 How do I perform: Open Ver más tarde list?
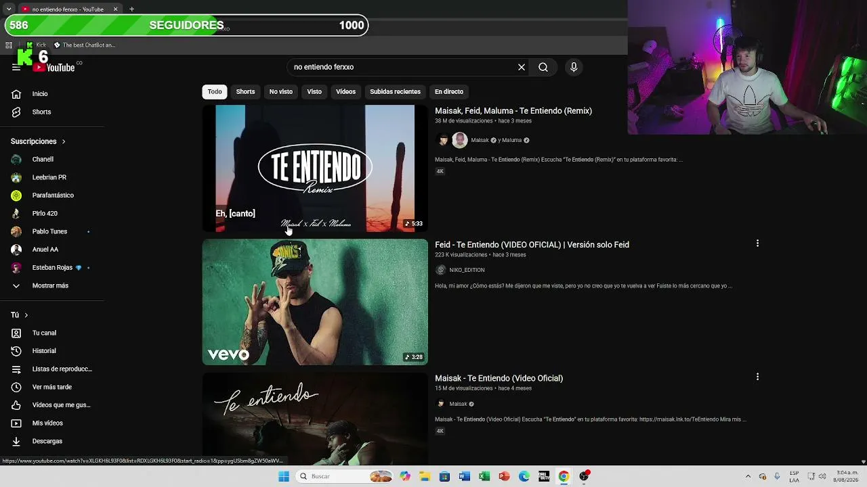tap(51, 387)
